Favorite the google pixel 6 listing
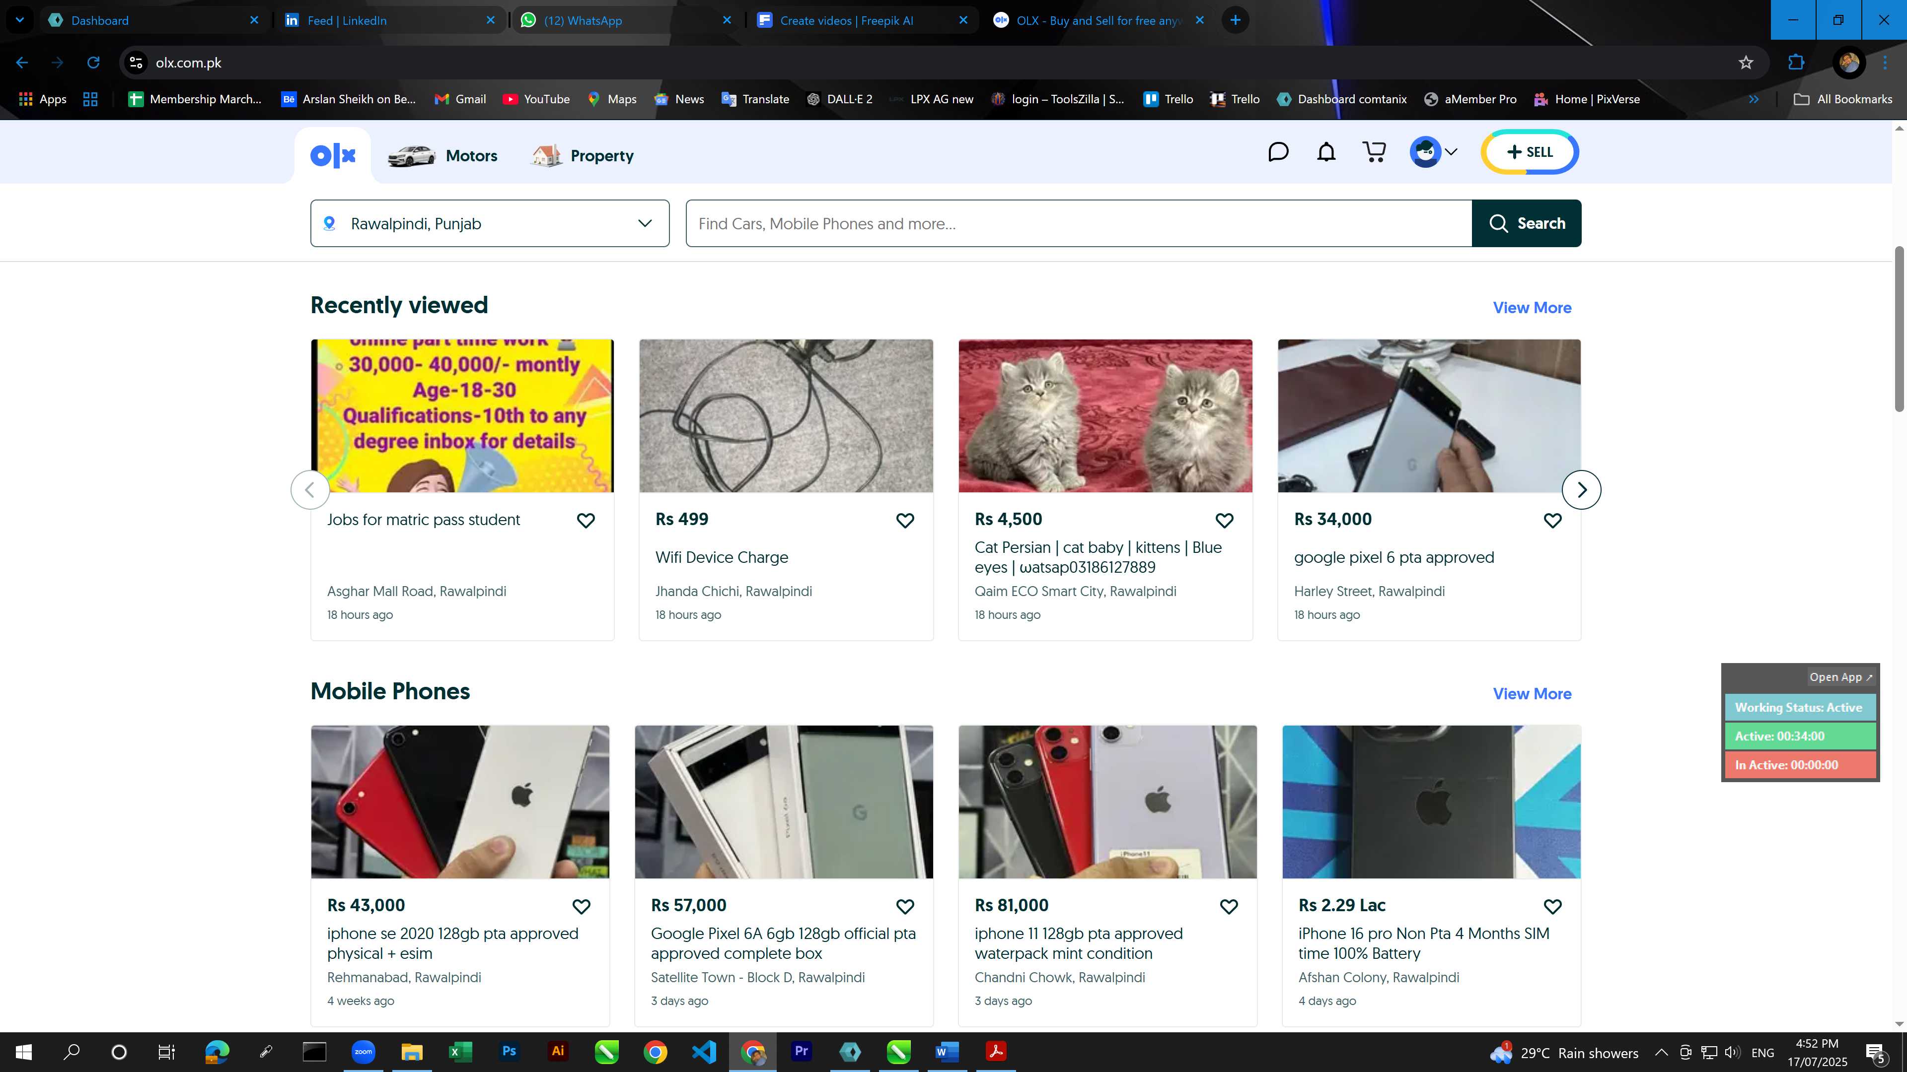This screenshot has height=1072, width=1907. (1552, 520)
